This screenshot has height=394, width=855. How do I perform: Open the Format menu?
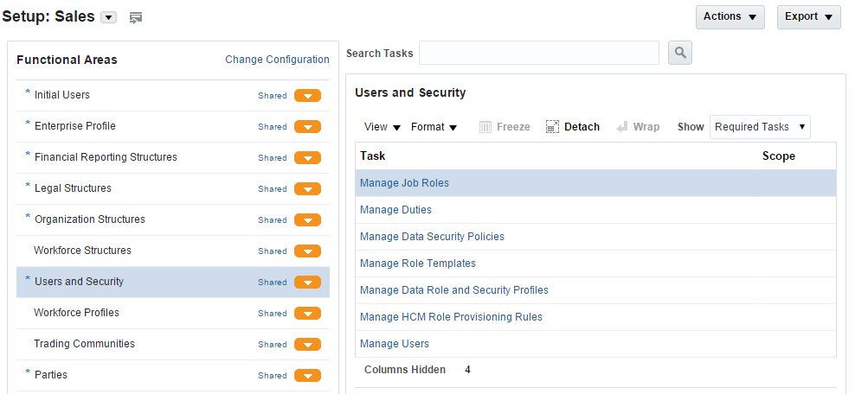tap(434, 127)
